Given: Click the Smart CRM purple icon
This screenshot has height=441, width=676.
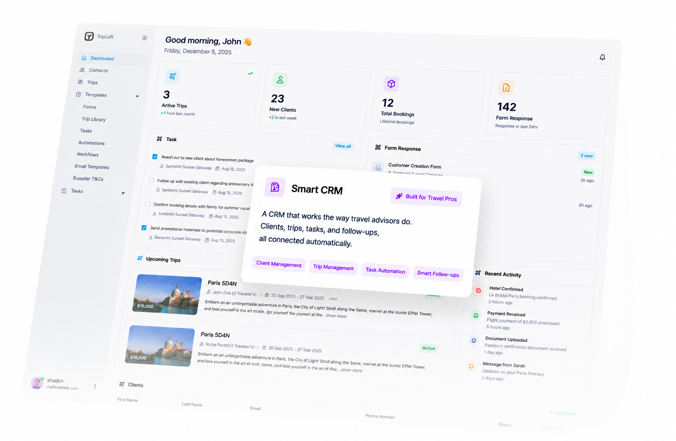Looking at the screenshot, I should [275, 187].
